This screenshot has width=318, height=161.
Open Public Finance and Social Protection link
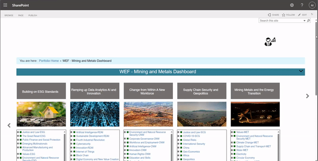tap(41, 140)
